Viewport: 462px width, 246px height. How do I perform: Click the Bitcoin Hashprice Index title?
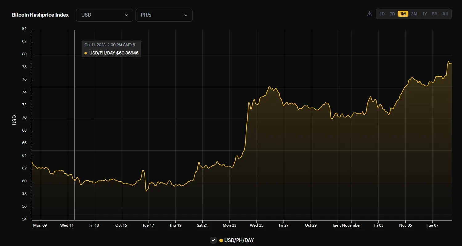pos(40,14)
